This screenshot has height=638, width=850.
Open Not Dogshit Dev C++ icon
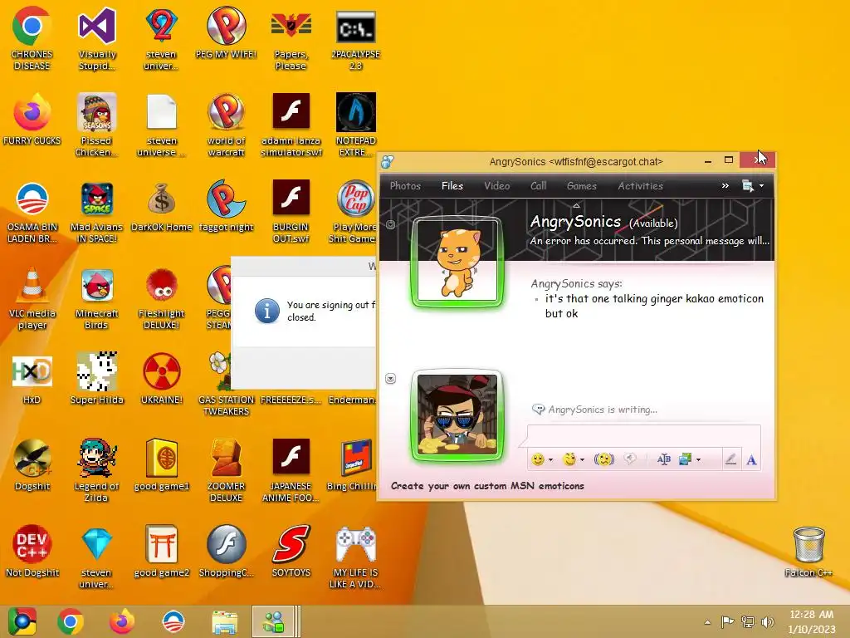(x=32, y=552)
